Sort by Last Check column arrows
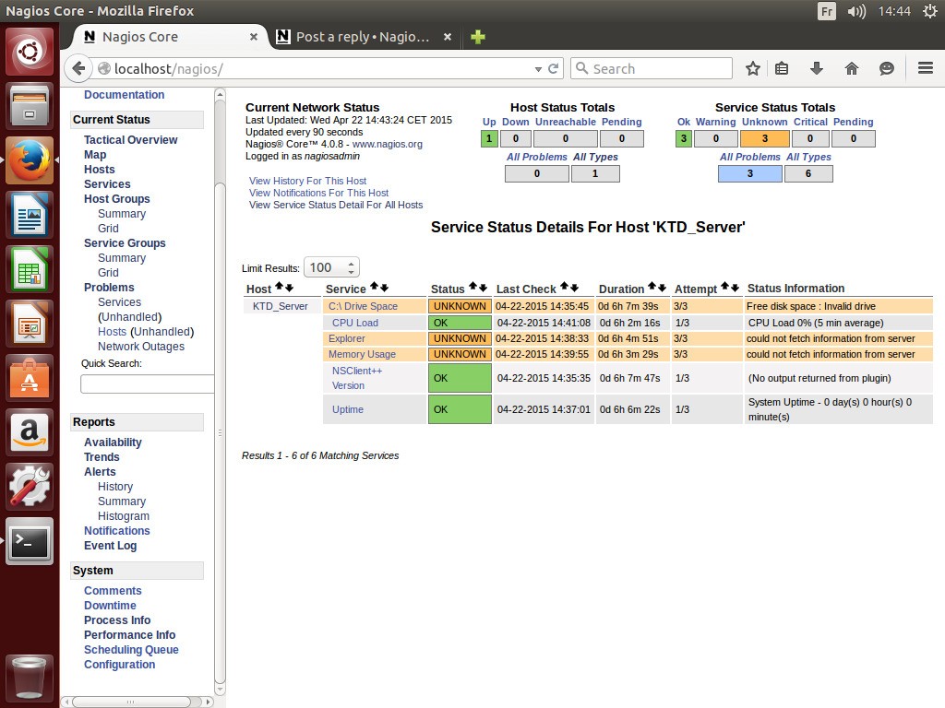 569,289
